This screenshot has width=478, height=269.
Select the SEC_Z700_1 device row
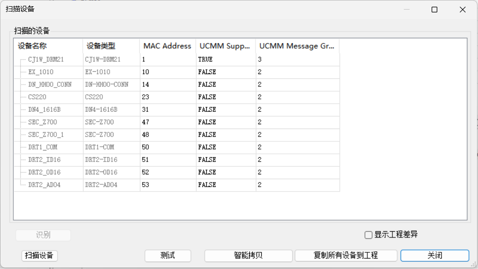coord(46,135)
